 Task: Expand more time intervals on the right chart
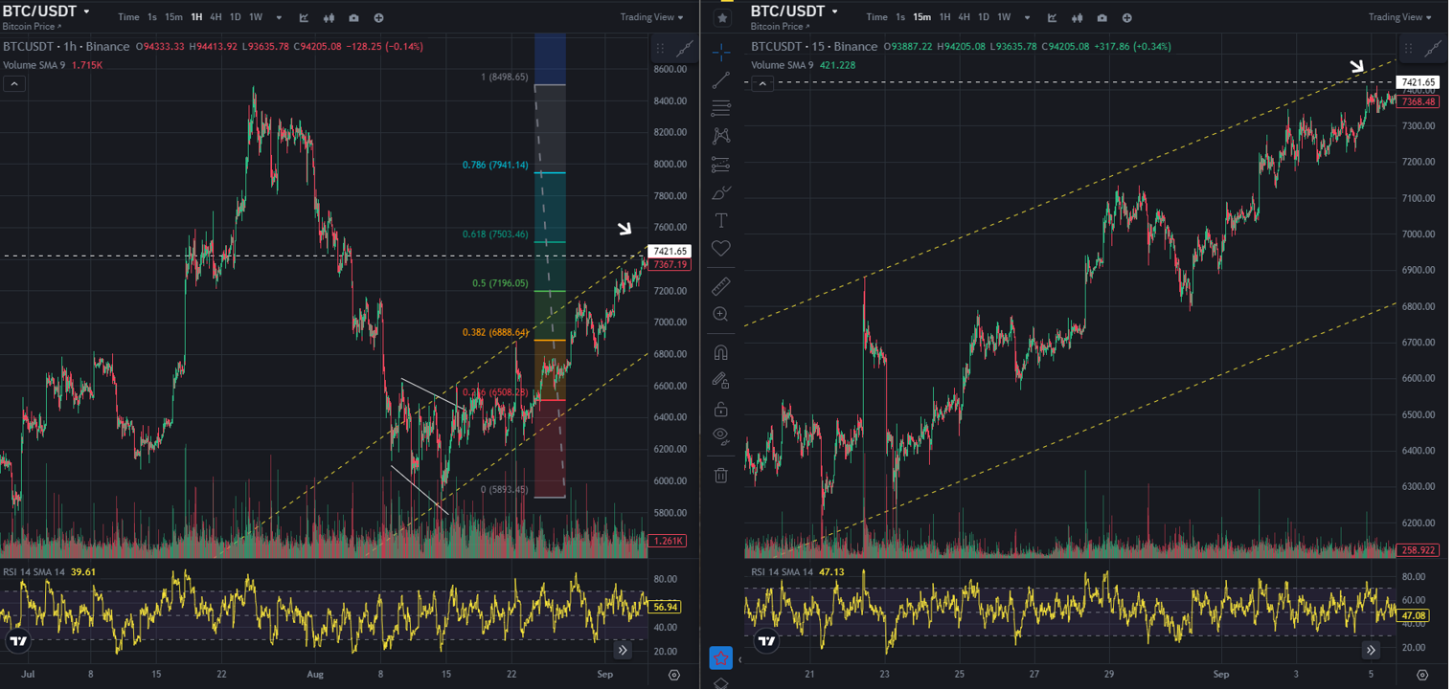pos(1027,17)
